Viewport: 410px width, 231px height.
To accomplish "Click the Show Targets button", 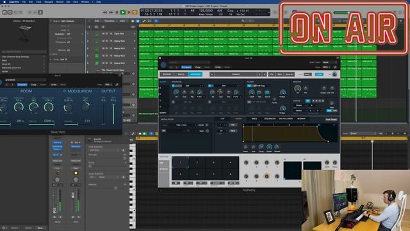I will [331, 119].
